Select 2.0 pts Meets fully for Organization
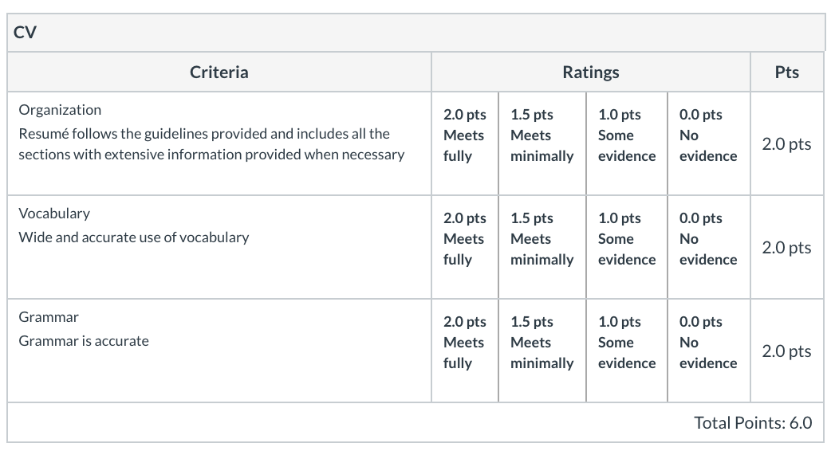This screenshot has width=831, height=451. pyautogui.click(x=465, y=143)
